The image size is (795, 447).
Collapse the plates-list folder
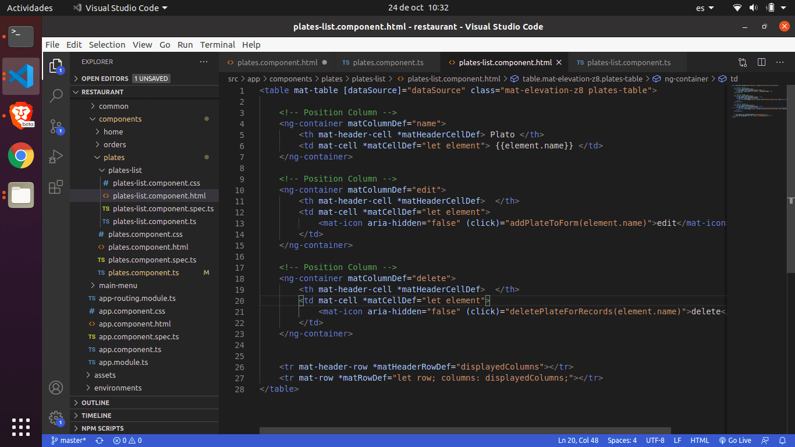point(125,170)
